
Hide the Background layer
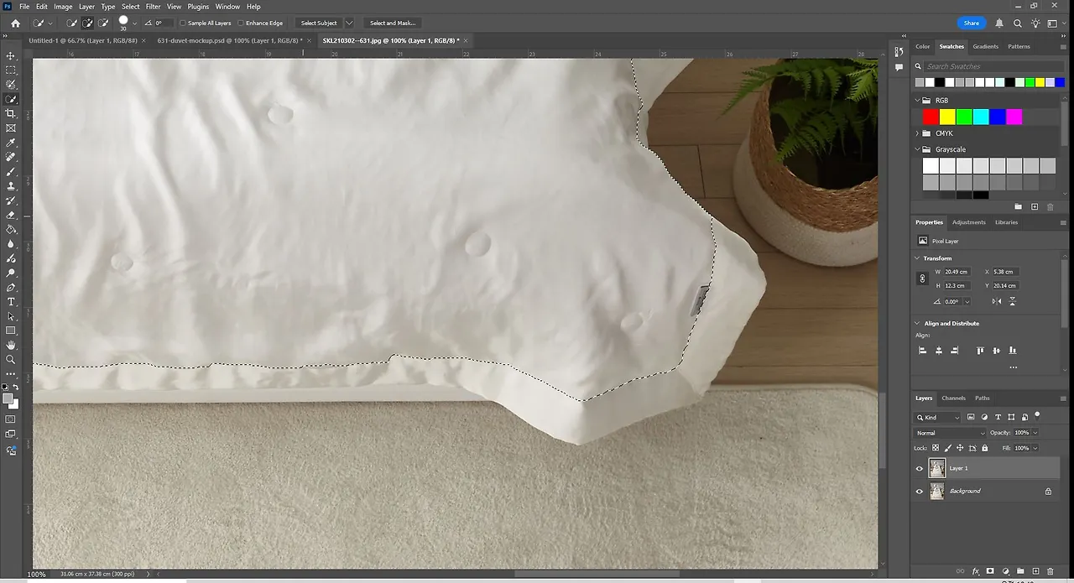(919, 491)
